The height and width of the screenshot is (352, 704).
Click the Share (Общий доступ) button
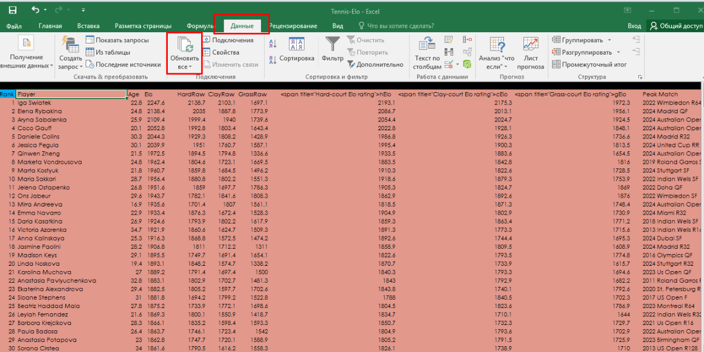click(675, 26)
